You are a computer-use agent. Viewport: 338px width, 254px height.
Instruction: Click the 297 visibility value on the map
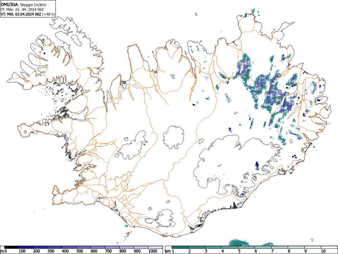[x=262, y=78]
